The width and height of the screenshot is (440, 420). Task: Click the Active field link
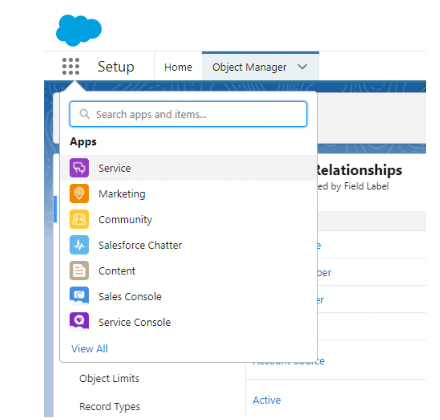click(267, 400)
